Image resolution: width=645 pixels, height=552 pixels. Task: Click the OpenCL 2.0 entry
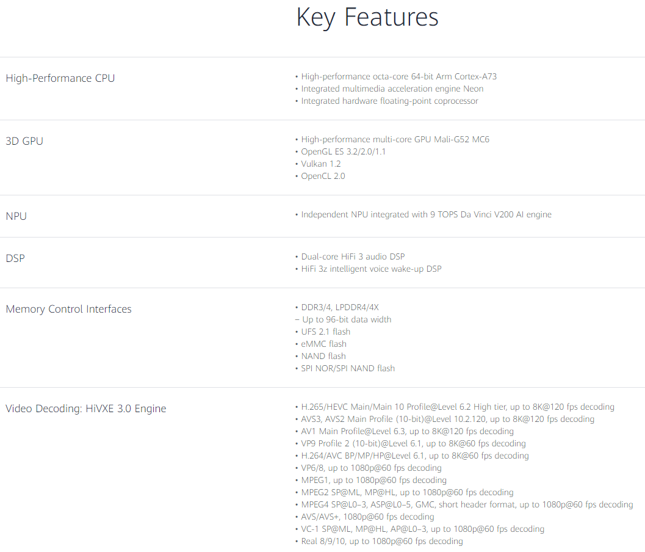323,176
